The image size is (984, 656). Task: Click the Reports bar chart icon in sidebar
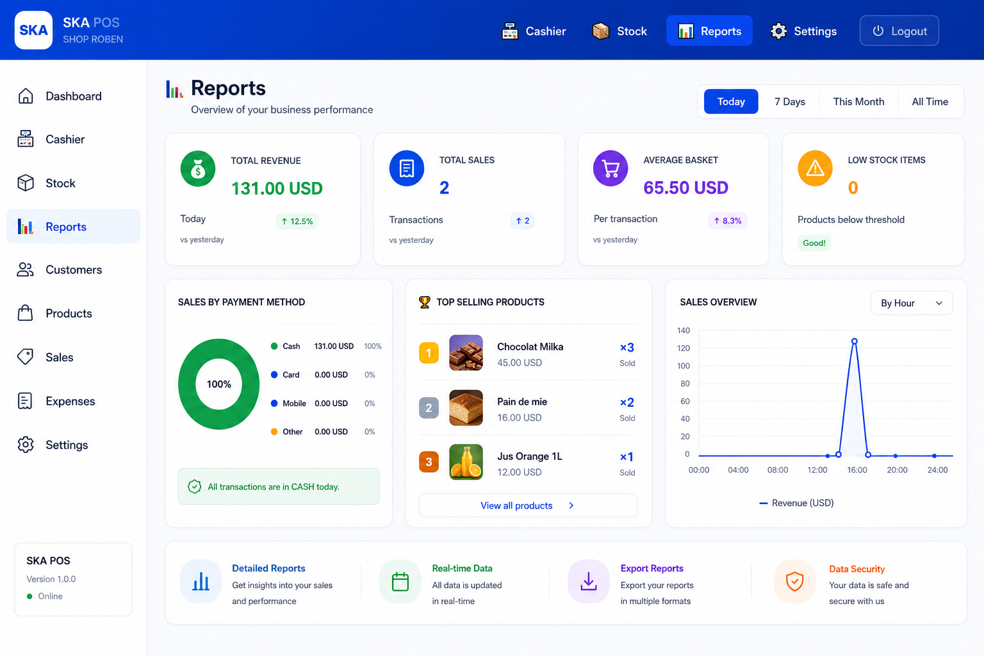26,227
